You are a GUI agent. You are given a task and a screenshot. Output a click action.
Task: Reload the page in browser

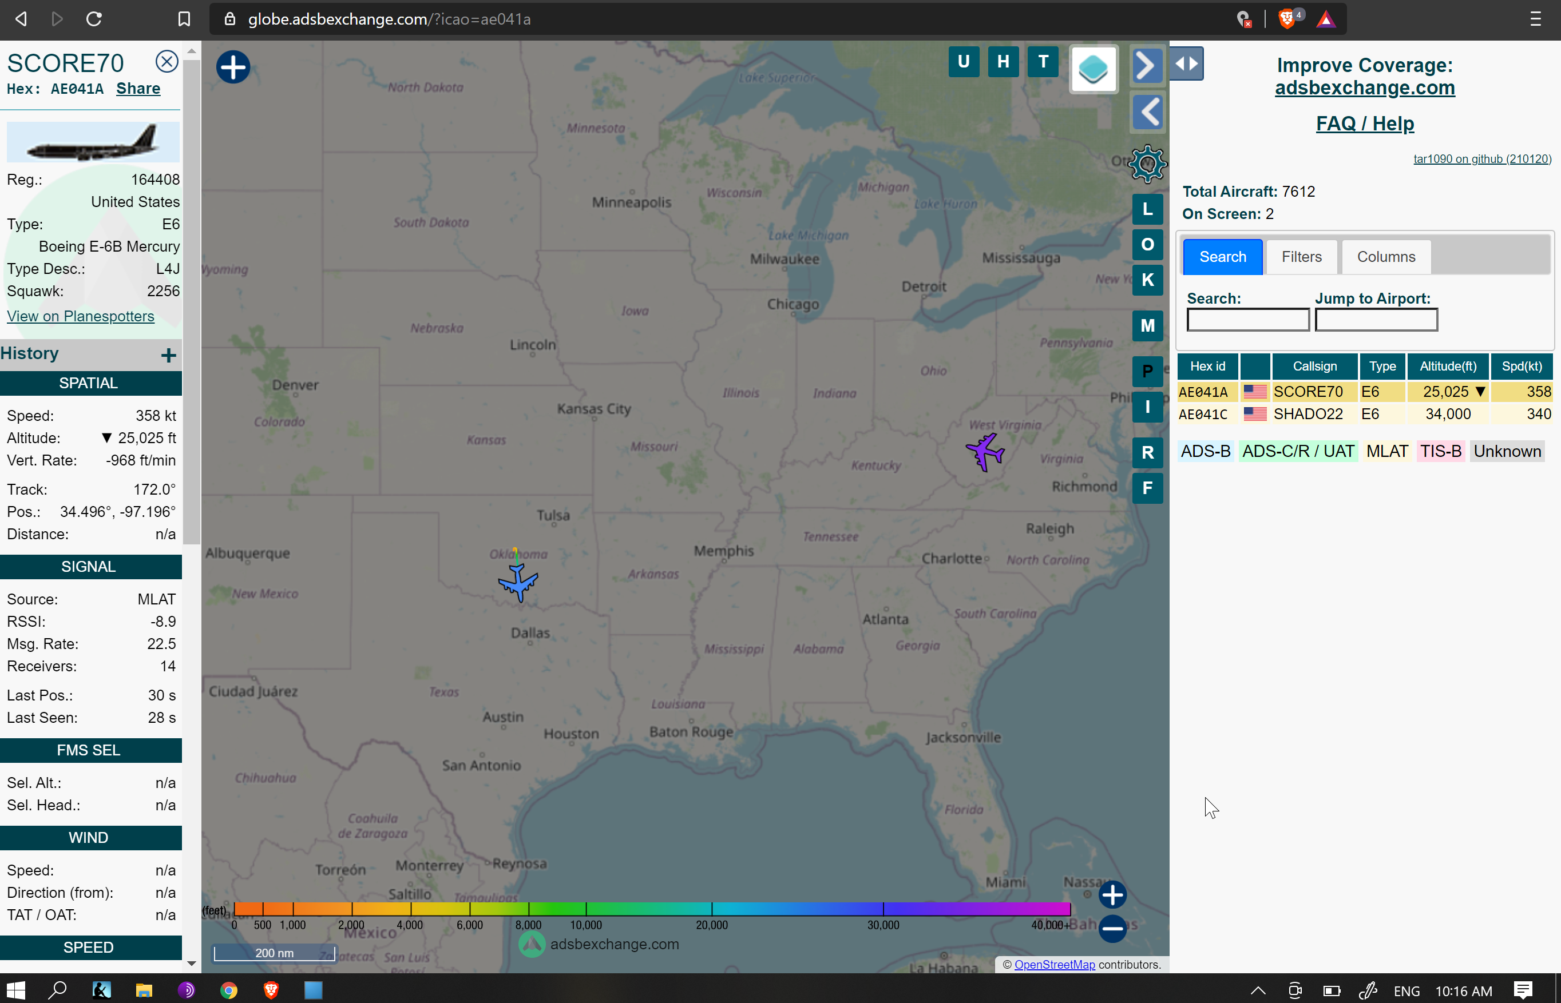tap(94, 19)
